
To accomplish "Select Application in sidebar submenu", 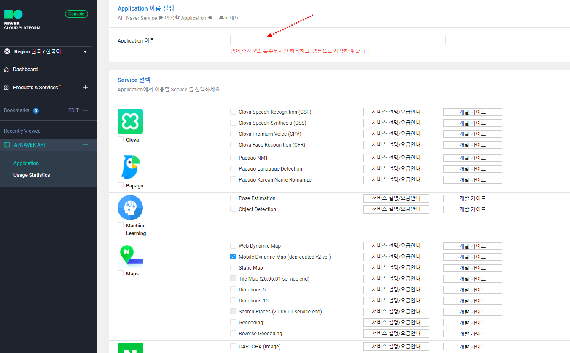I will point(26,163).
